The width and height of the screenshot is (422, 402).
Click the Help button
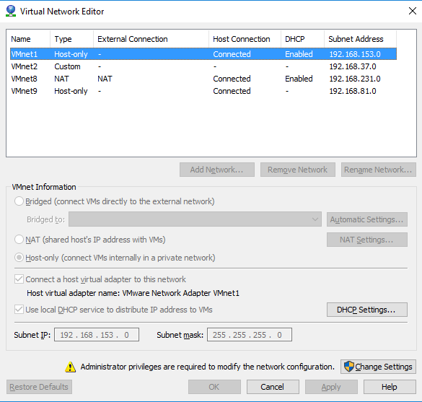pyautogui.click(x=390, y=387)
